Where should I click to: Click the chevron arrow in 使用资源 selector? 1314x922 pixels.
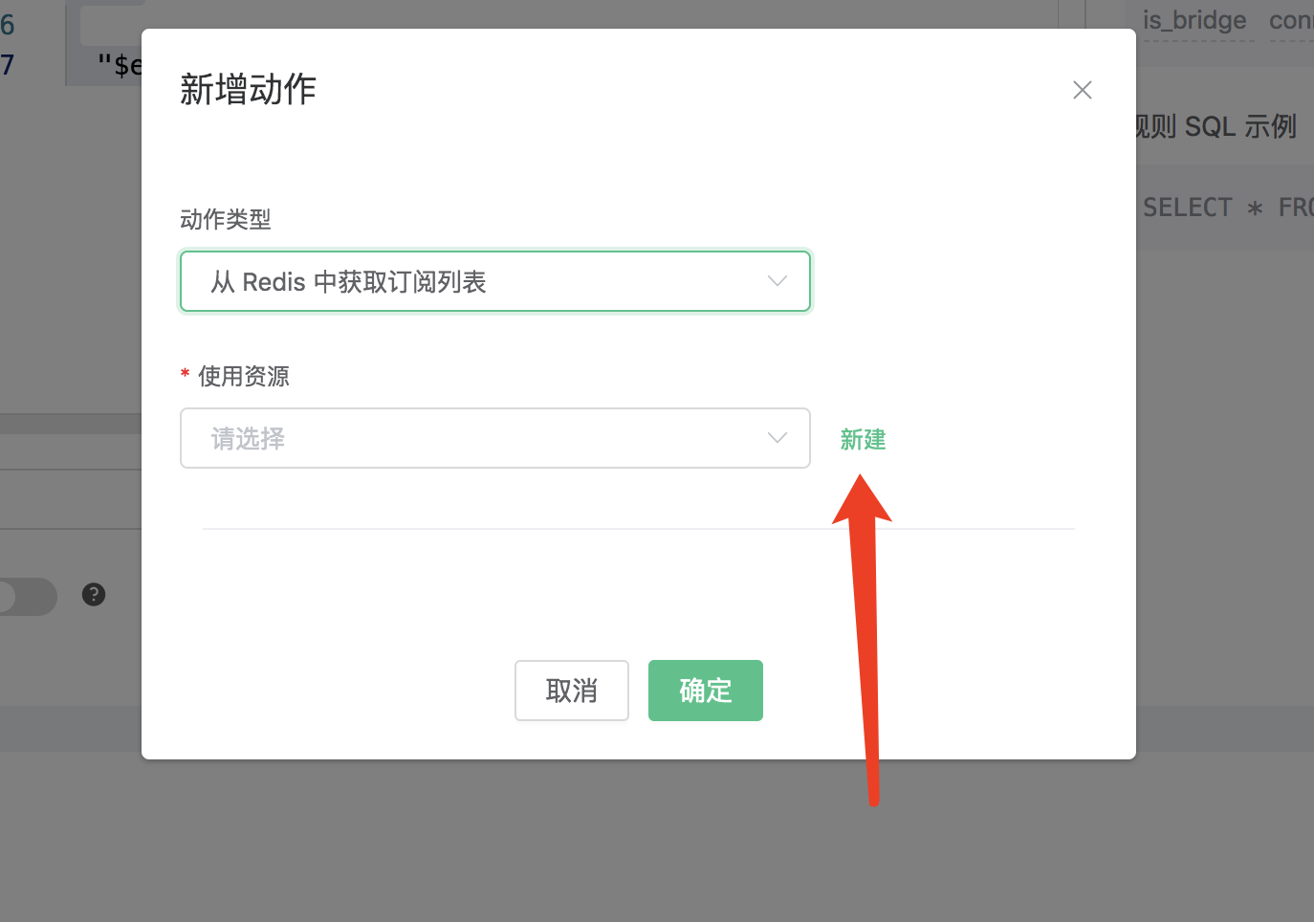click(777, 438)
